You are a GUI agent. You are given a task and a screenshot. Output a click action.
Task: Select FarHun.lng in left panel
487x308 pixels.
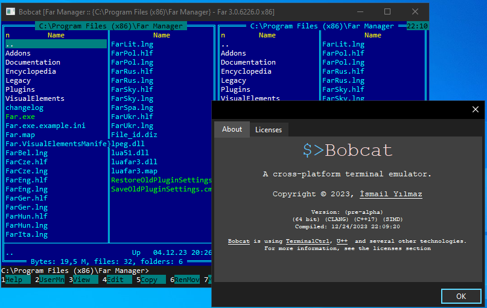pos(27,225)
